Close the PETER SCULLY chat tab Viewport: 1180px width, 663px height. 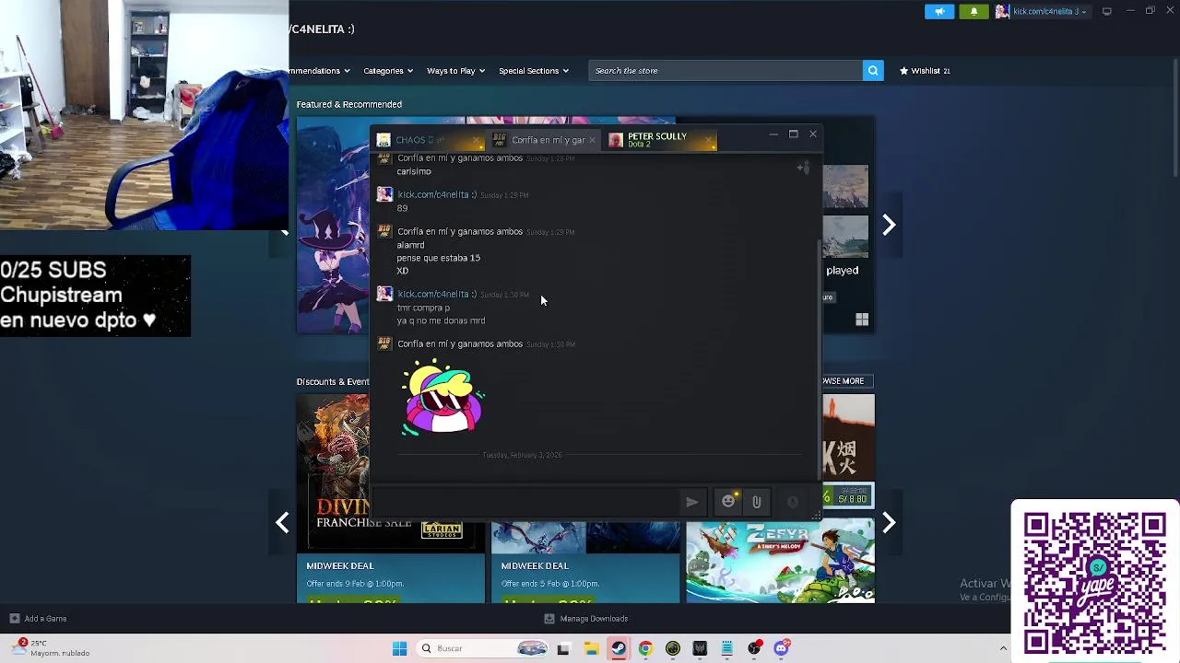click(708, 141)
